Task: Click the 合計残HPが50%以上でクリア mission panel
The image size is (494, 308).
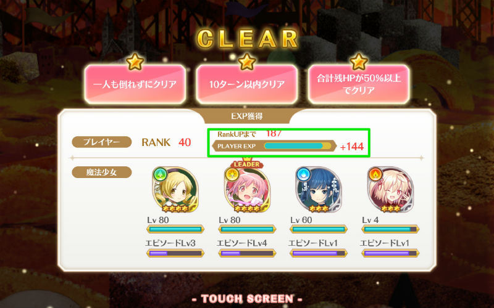Action: click(x=359, y=84)
